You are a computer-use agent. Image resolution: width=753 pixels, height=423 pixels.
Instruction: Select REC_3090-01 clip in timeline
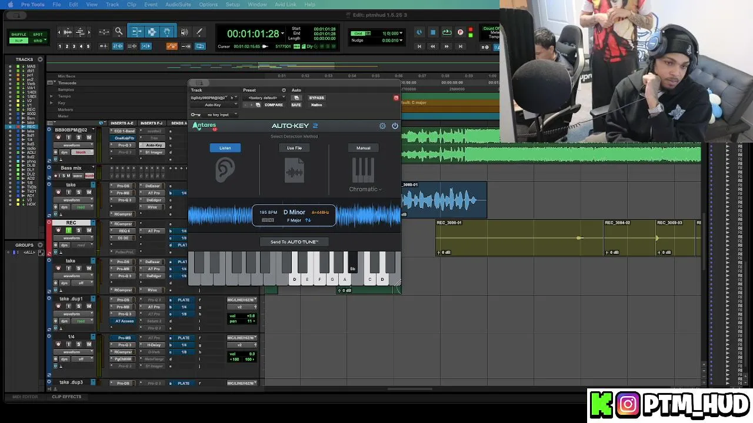[x=520, y=238]
